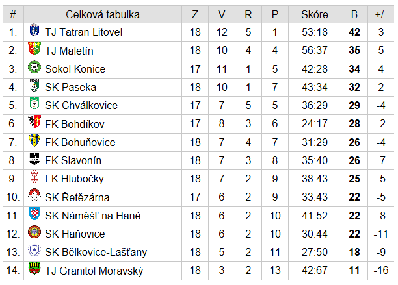The image size is (398, 285).
Task: Select Tatran Litovel's 42 points cell
Action: 354,32
